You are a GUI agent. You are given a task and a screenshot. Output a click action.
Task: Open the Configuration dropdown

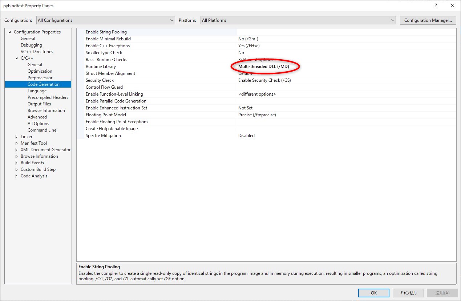click(105, 20)
